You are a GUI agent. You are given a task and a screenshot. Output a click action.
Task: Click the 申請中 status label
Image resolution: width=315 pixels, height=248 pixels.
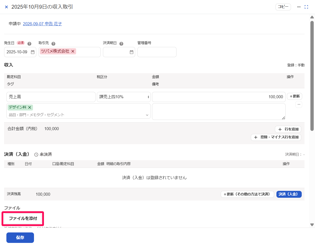pyautogui.click(x=15, y=24)
